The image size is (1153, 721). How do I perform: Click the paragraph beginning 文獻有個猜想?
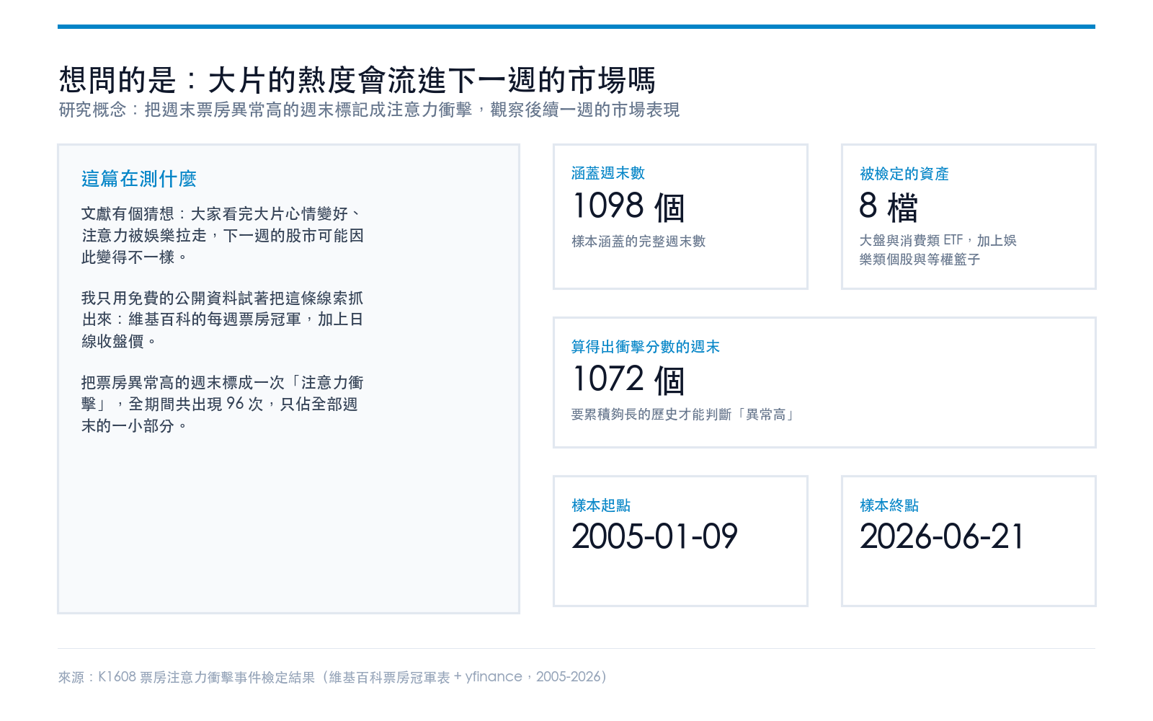point(223,235)
